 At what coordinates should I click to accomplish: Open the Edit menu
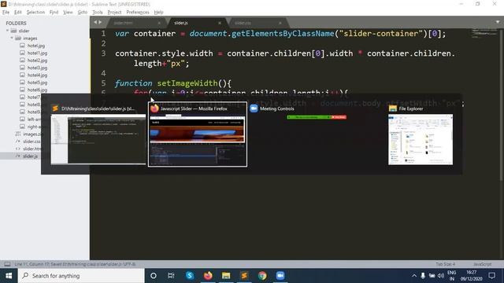click(17, 13)
